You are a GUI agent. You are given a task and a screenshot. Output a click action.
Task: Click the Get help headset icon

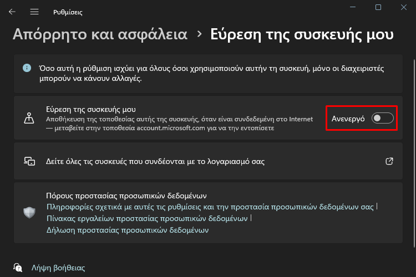pos(18,268)
